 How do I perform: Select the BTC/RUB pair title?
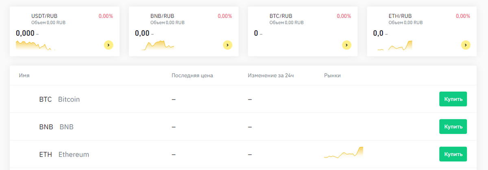pos(281,16)
